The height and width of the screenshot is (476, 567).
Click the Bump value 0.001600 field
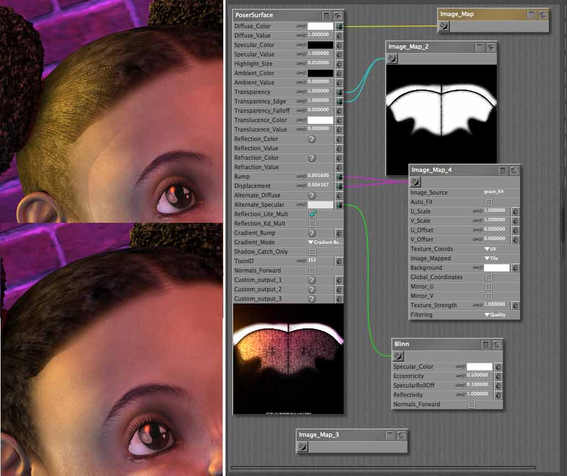point(318,175)
